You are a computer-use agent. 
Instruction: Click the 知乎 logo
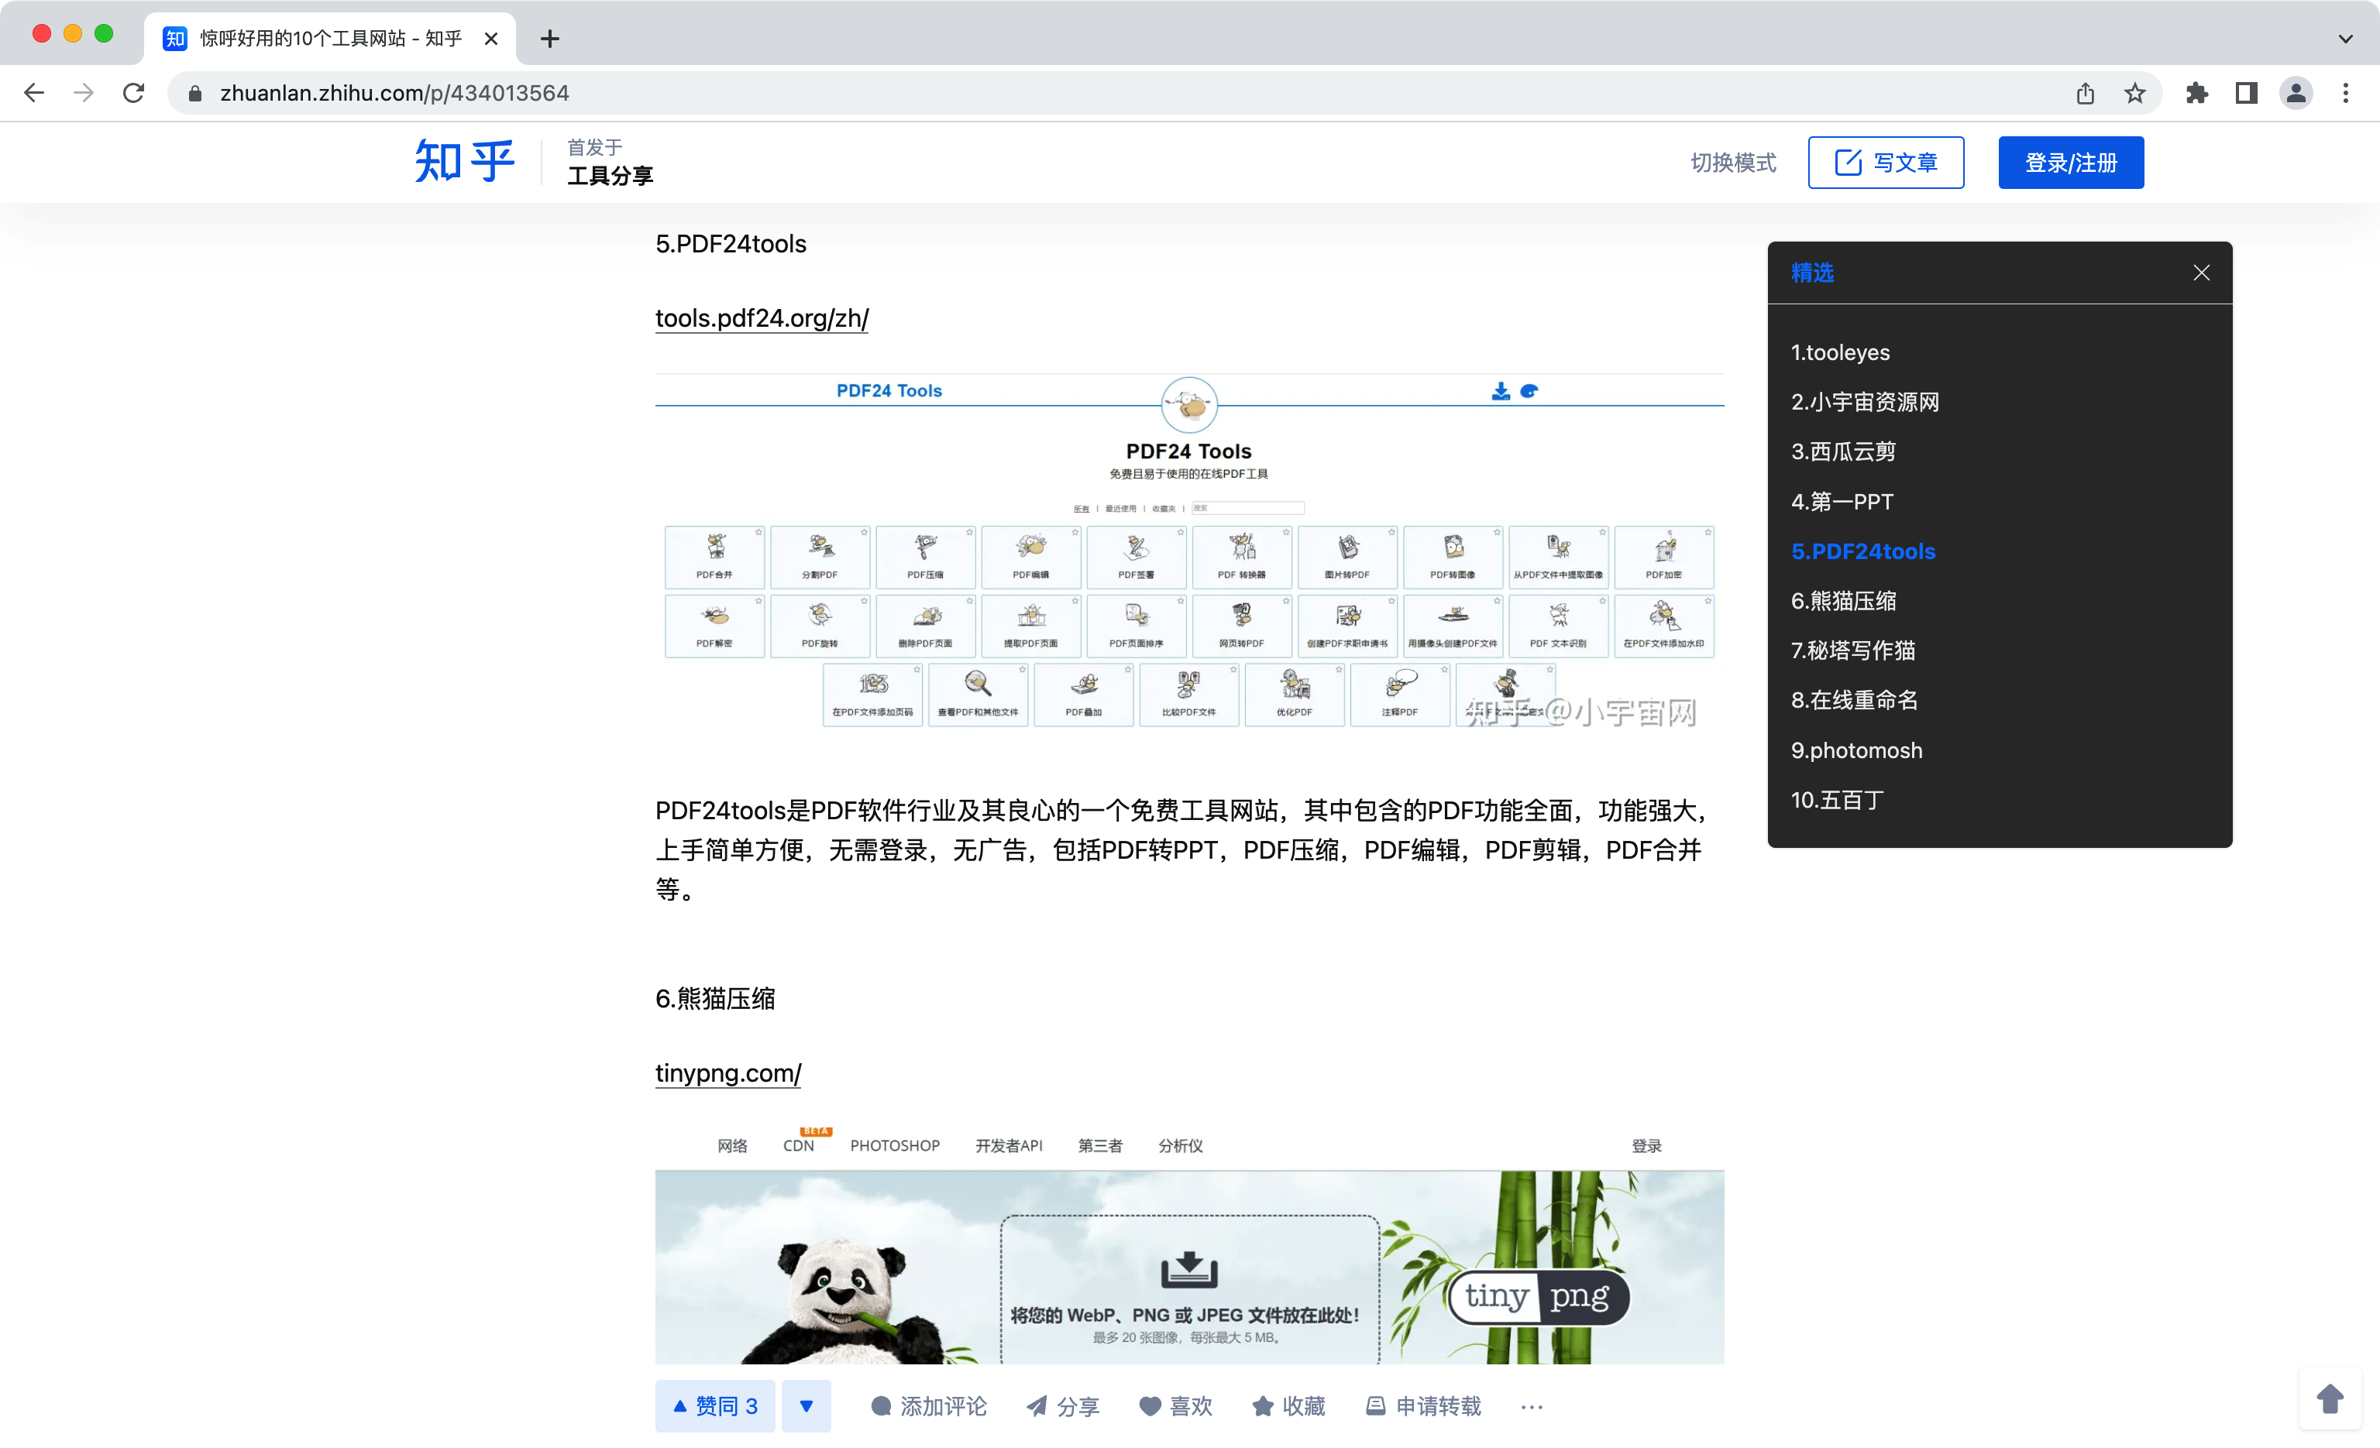click(x=465, y=161)
